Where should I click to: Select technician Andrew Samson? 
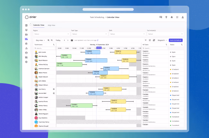point(44,69)
